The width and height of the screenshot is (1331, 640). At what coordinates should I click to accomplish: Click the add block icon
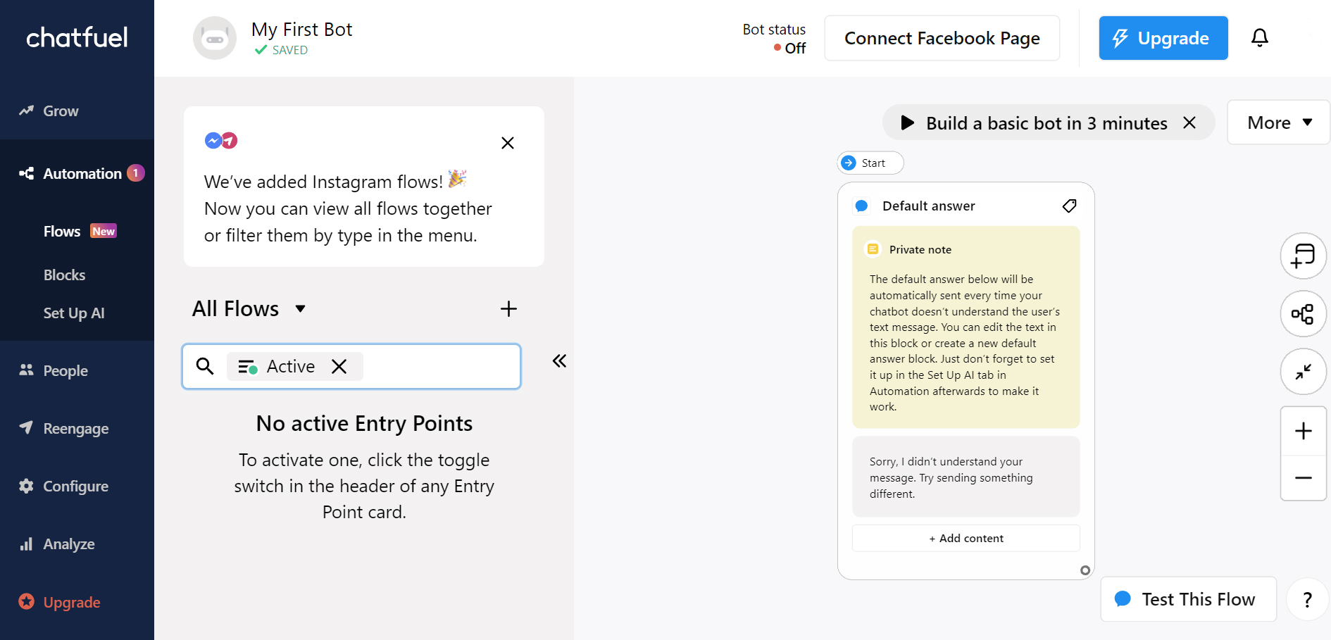pos(1303,256)
